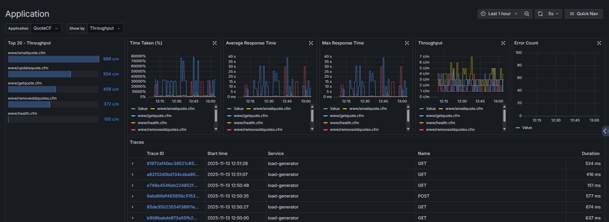Expand the Error Count panel

pos(599,43)
